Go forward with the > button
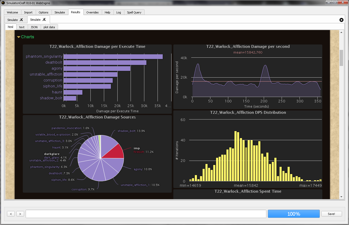349x225 pixels. pos(20,214)
